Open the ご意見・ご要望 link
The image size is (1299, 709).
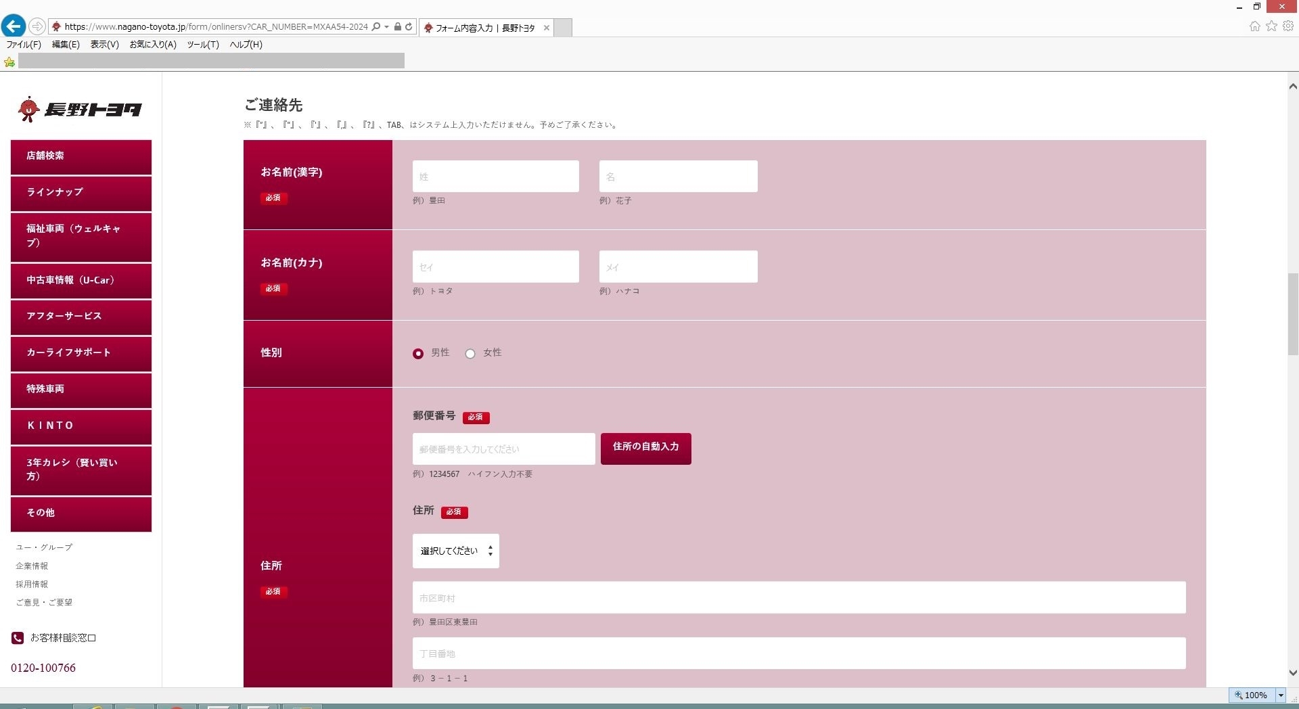44,602
